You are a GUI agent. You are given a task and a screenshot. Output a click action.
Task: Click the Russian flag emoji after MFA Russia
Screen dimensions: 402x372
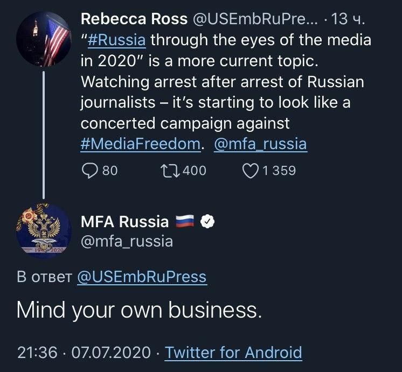coord(184,221)
